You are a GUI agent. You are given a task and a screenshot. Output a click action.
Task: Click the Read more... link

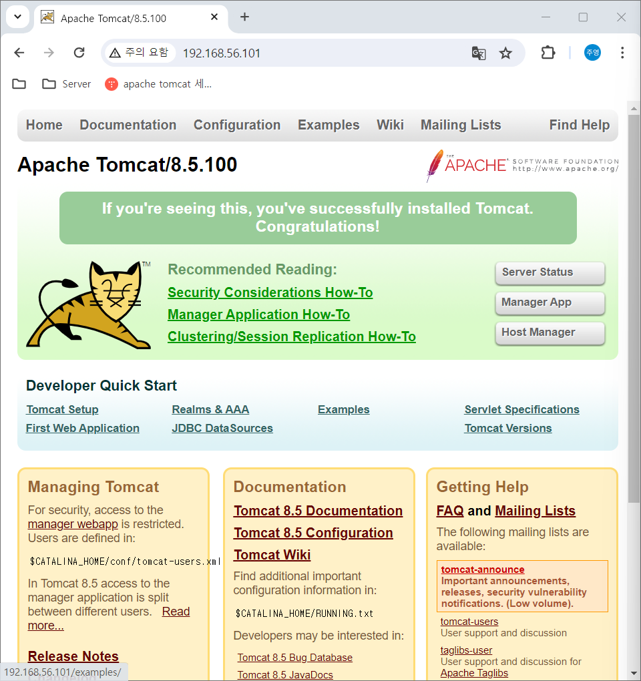pos(176,612)
